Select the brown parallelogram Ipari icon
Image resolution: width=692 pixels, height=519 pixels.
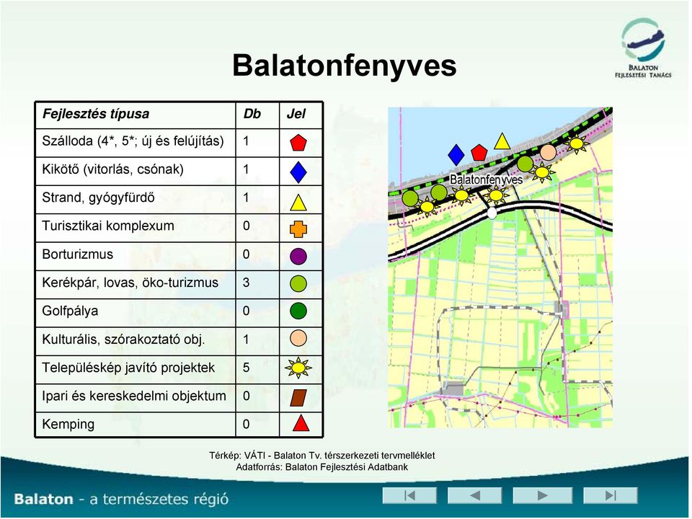(x=298, y=397)
